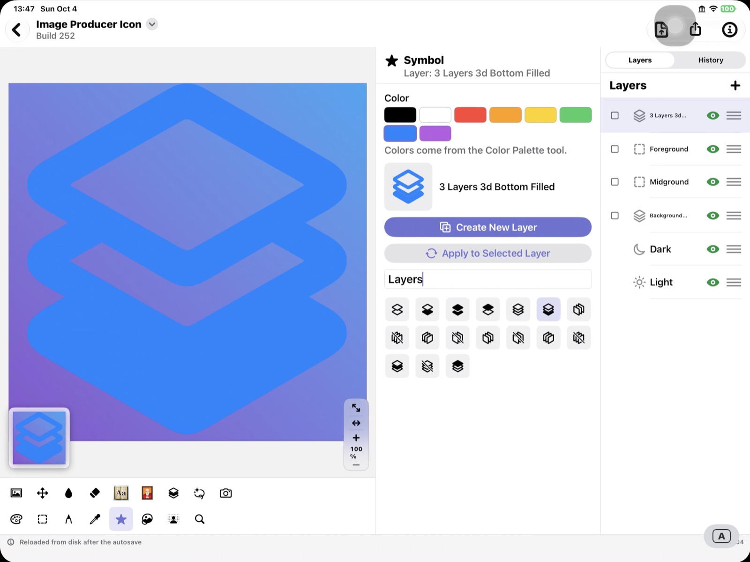Tap the share icon in header
The height and width of the screenshot is (562, 750).
tap(696, 29)
